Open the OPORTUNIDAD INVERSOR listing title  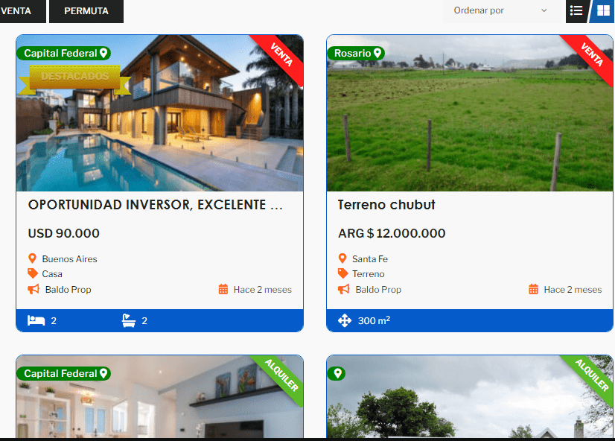[155, 205]
